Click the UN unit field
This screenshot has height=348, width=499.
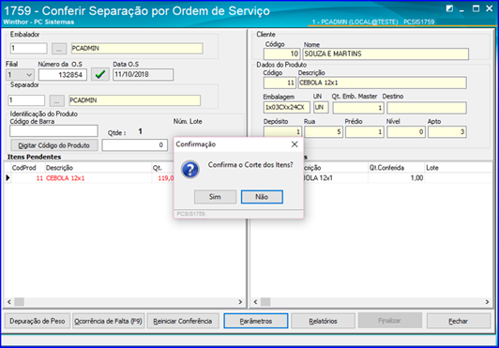[321, 108]
